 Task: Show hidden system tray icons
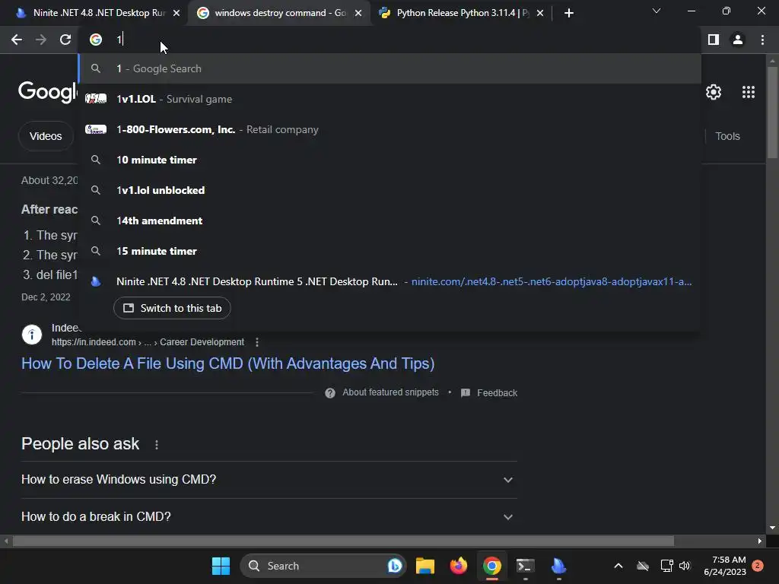coord(618,566)
